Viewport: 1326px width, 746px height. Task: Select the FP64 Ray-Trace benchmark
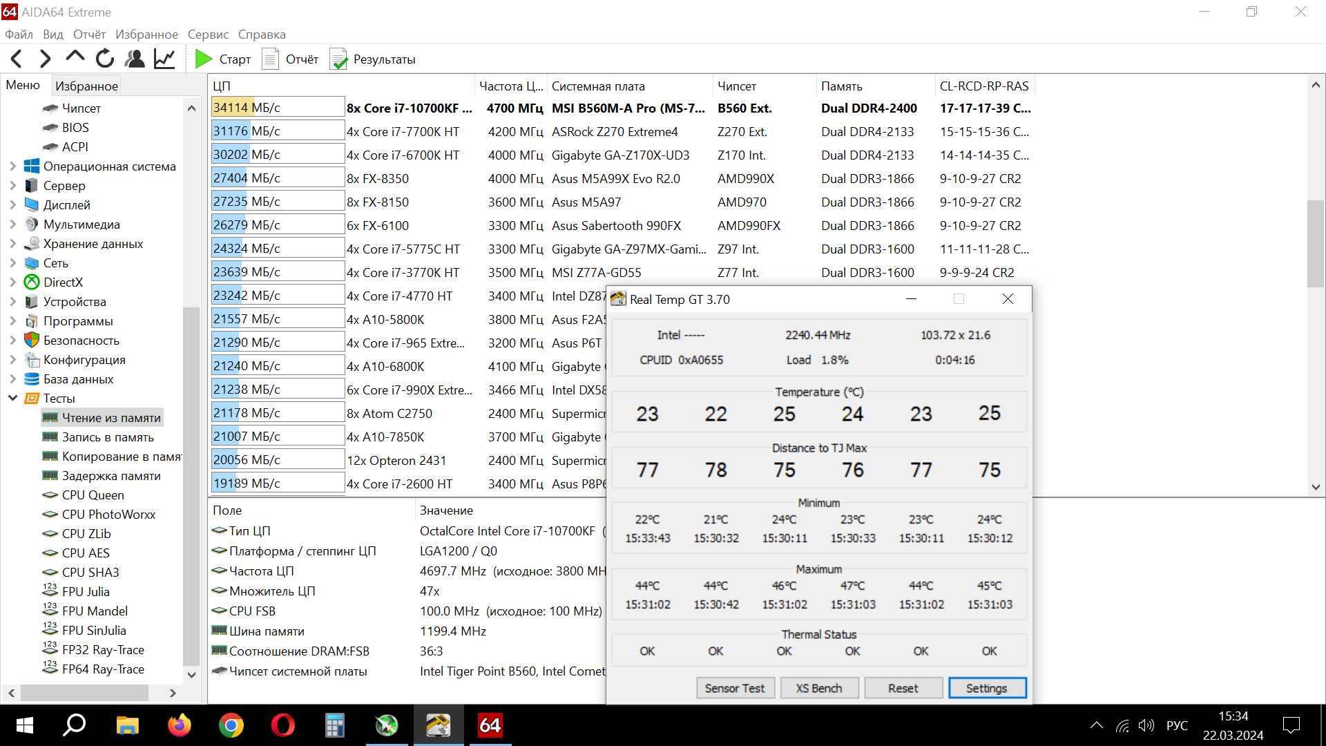pos(93,669)
